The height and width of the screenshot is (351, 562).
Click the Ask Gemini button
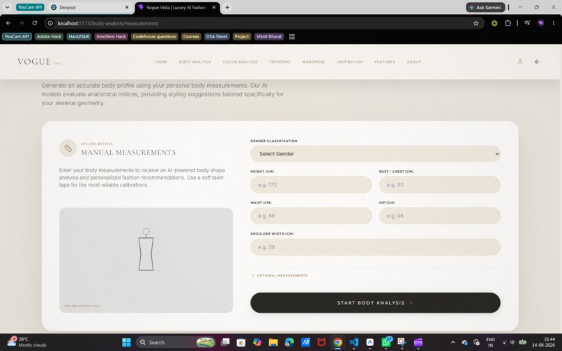(x=485, y=7)
